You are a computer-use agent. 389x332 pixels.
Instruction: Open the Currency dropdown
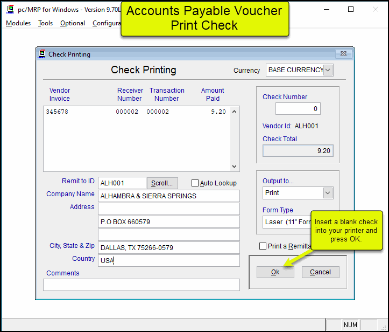[328, 70]
